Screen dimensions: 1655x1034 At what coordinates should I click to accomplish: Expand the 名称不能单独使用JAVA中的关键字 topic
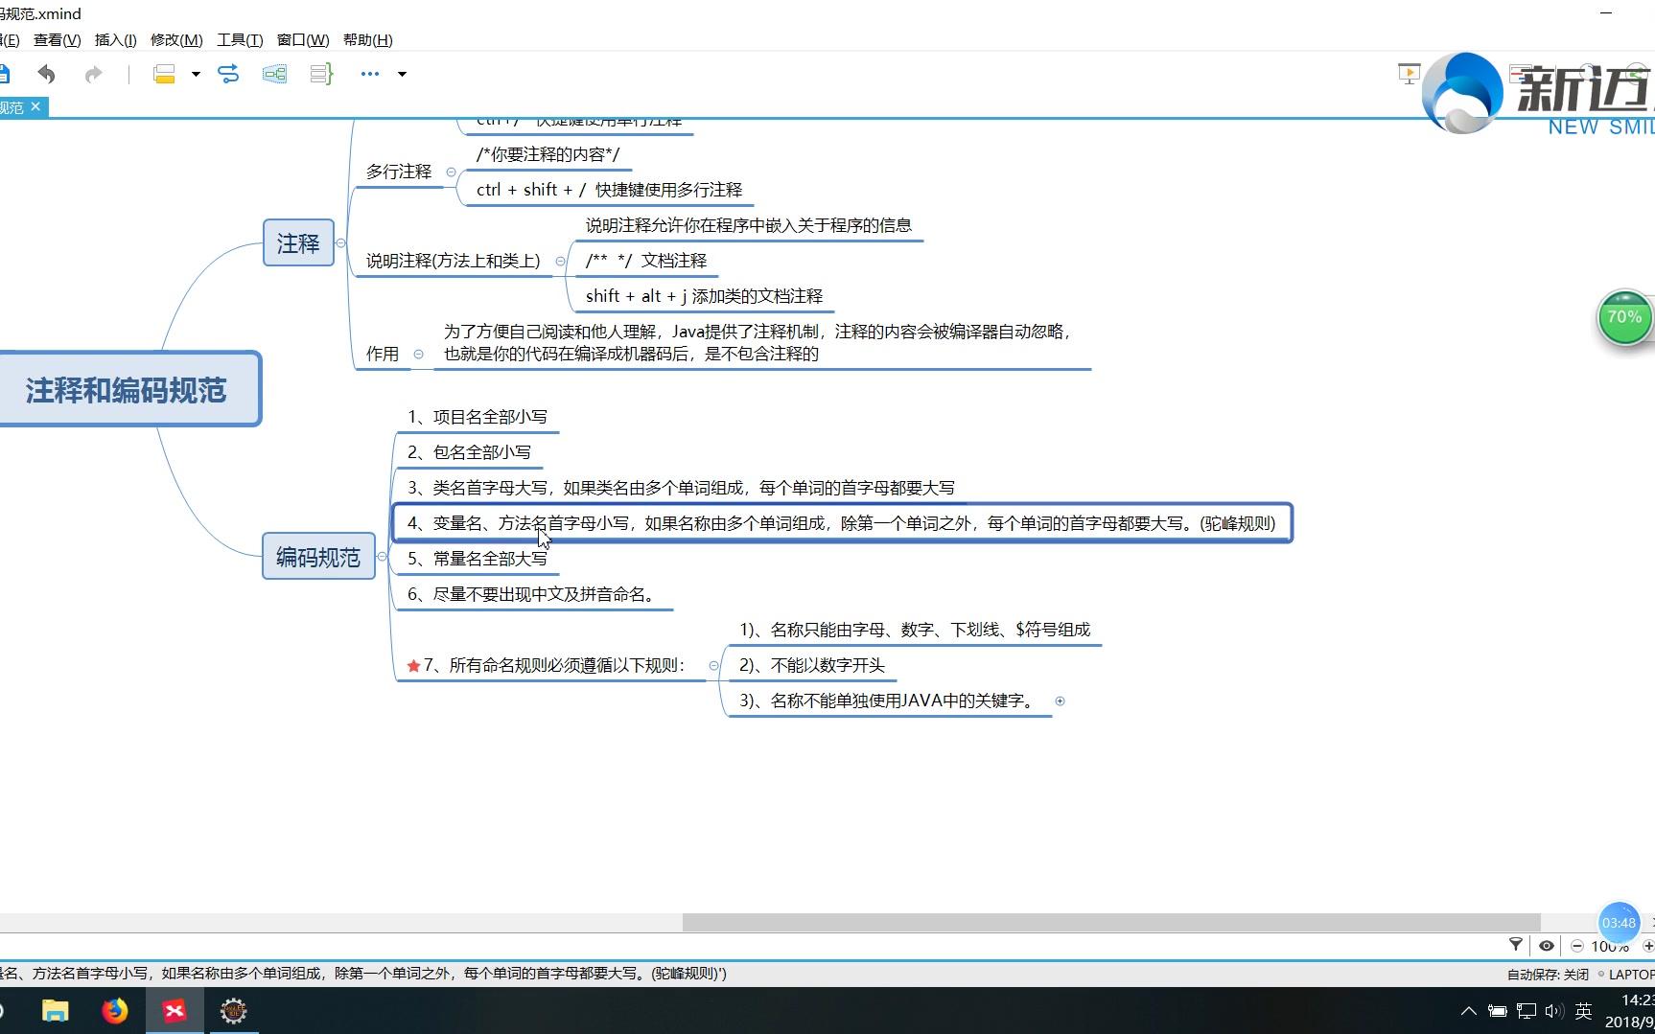(1060, 701)
